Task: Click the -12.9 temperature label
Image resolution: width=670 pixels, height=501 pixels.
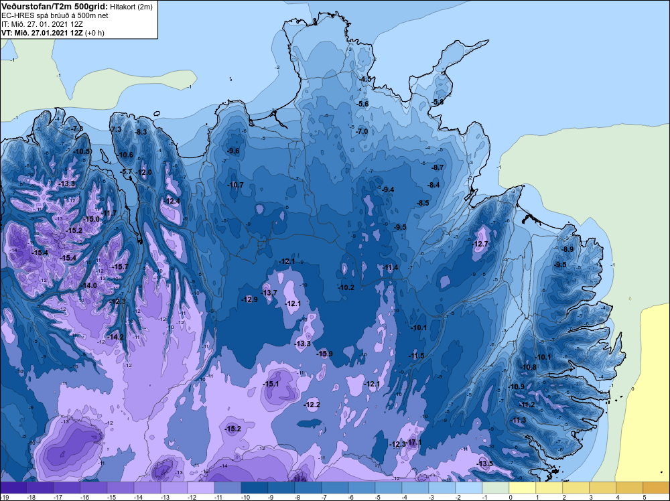Action: (249, 299)
